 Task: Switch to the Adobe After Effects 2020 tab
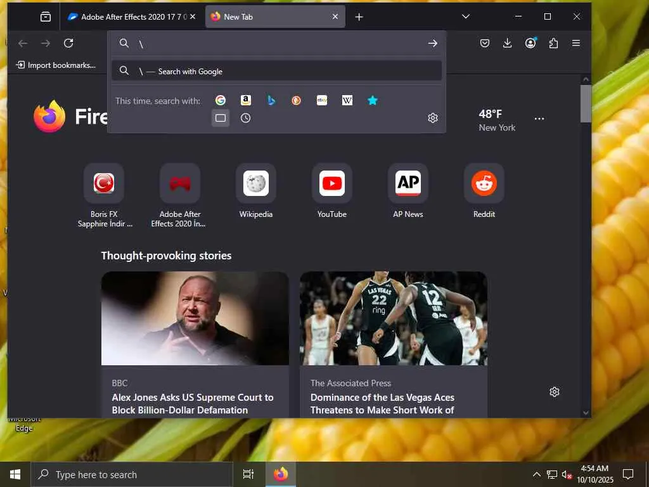128,16
